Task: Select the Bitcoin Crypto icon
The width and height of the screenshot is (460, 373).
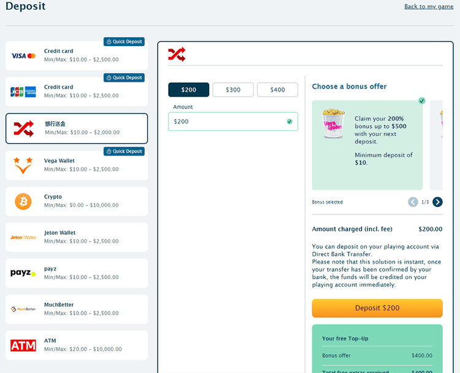Action: pyautogui.click(x=23, y=202)
